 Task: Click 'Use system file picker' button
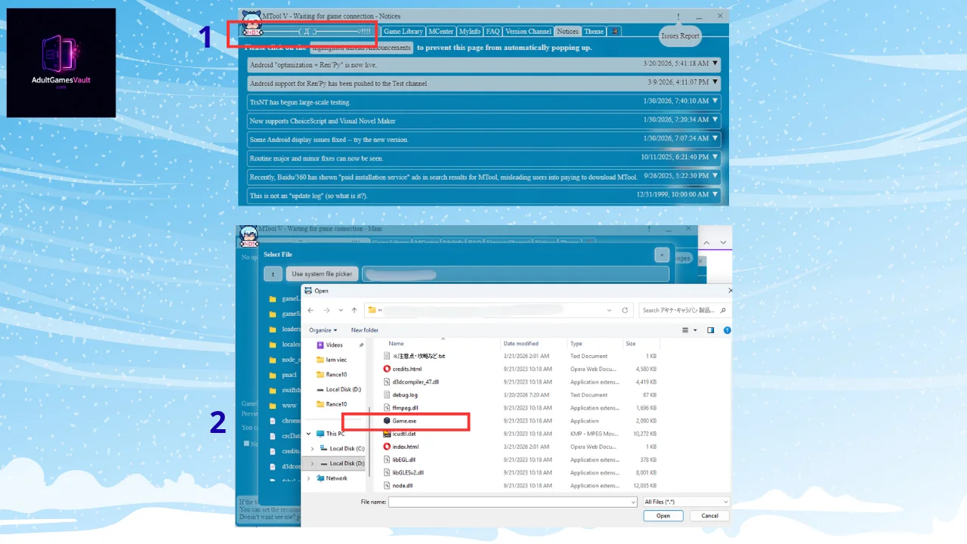tap(322, 274)
